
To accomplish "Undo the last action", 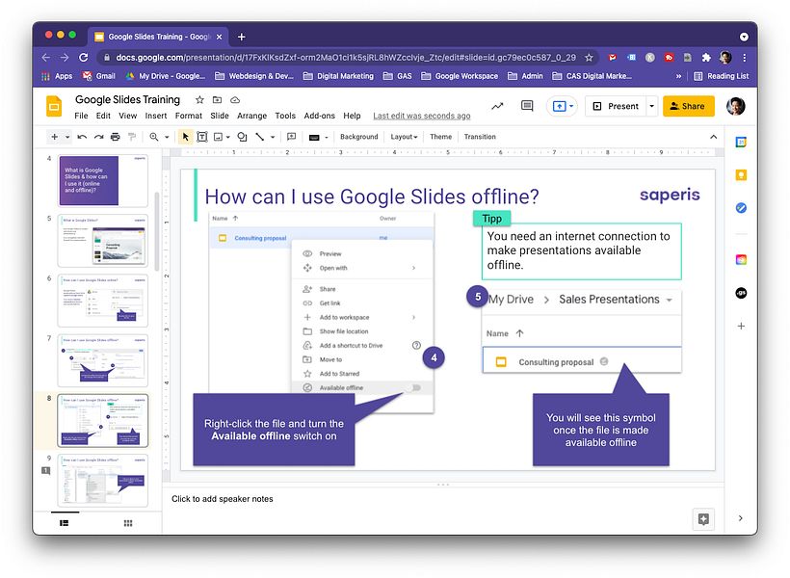I will (82, 137).
